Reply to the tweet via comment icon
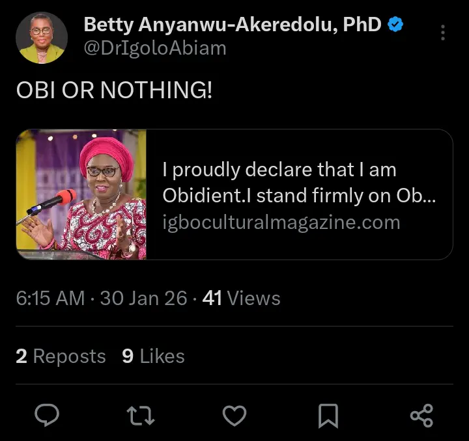This screenshot has width=469, height=441. [x=47, y=414]
